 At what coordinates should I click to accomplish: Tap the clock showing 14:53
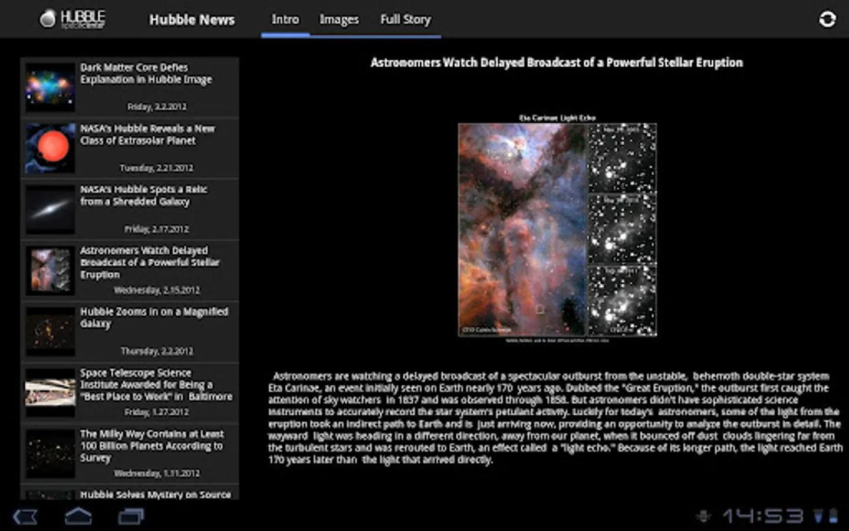tap(763, 516)
